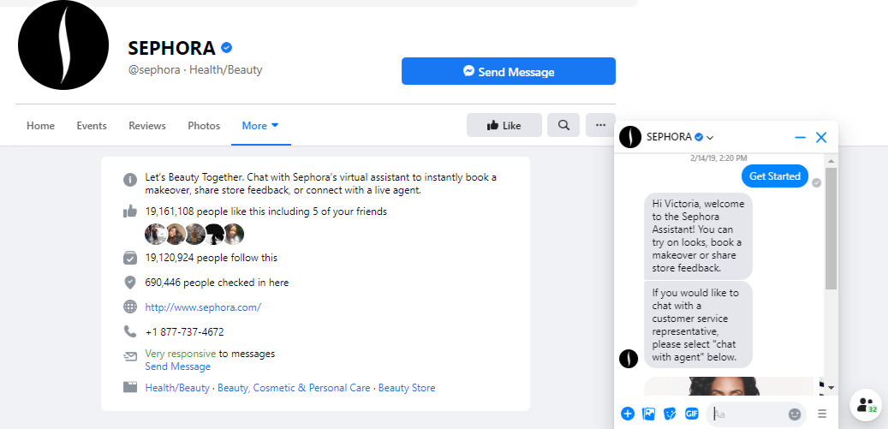Click the delivered checkmark next to Get Started
Image resolution: width=888 pixels, height=429 pixels.
coord(816,182)
